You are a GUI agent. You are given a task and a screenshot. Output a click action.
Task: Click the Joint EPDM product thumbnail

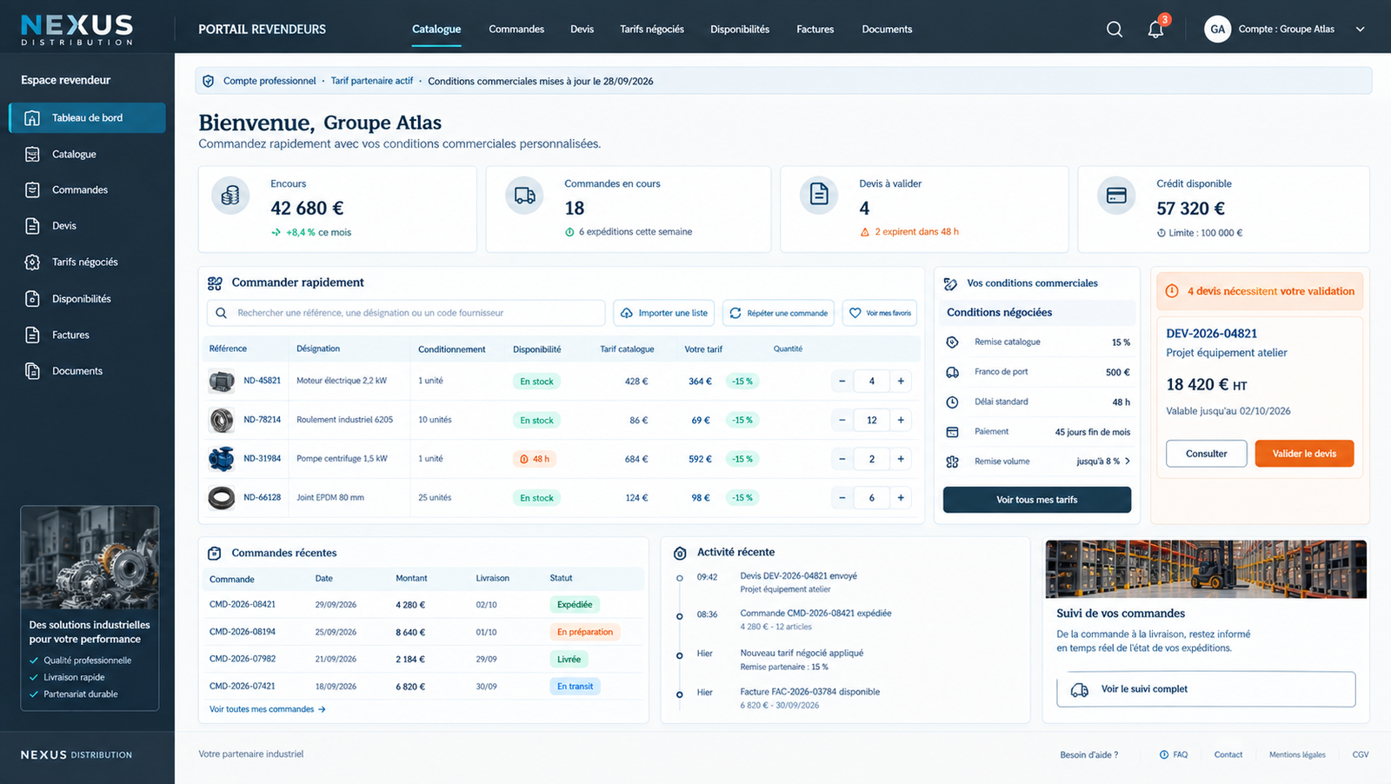coord(222,498)
